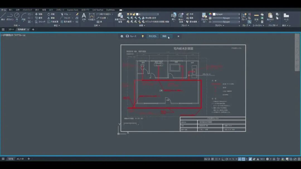301x169 pixels.
Task: Select the Circle (円) tool
Action: pyautogui.click(x=17, y=16)
